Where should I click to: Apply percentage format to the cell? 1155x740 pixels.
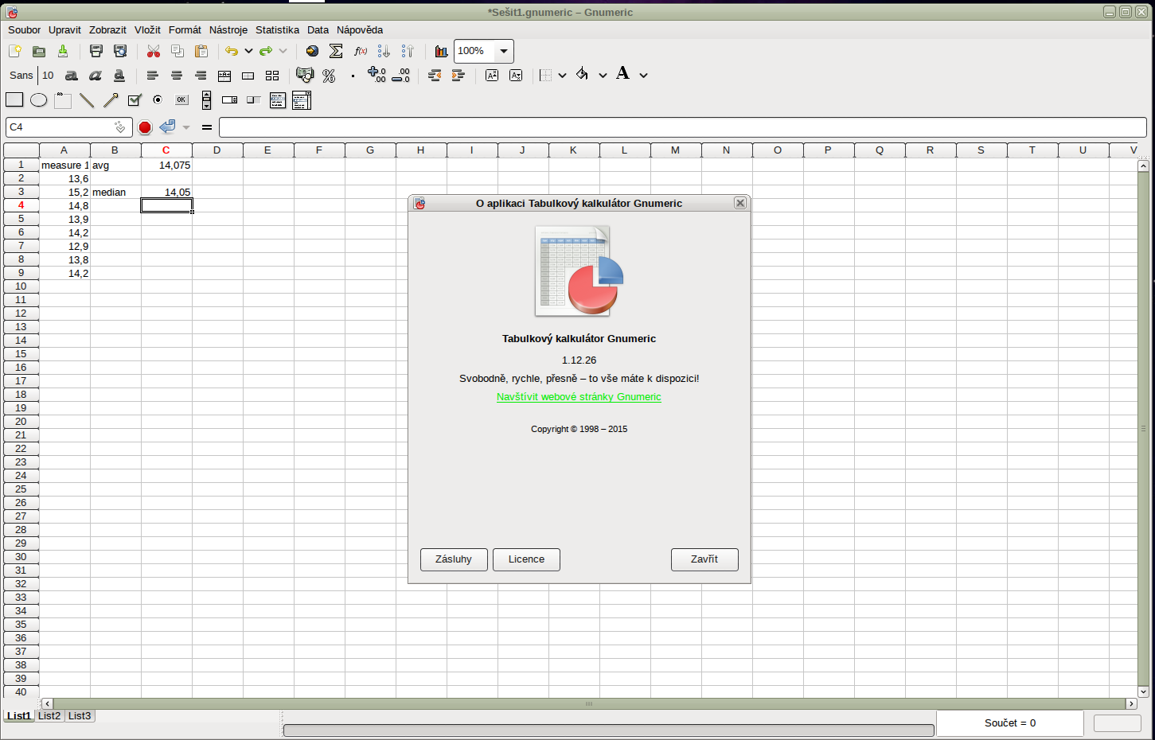click(329, 76)
